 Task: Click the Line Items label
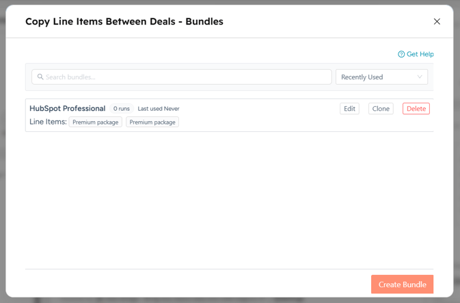click(x=48, y=122)
